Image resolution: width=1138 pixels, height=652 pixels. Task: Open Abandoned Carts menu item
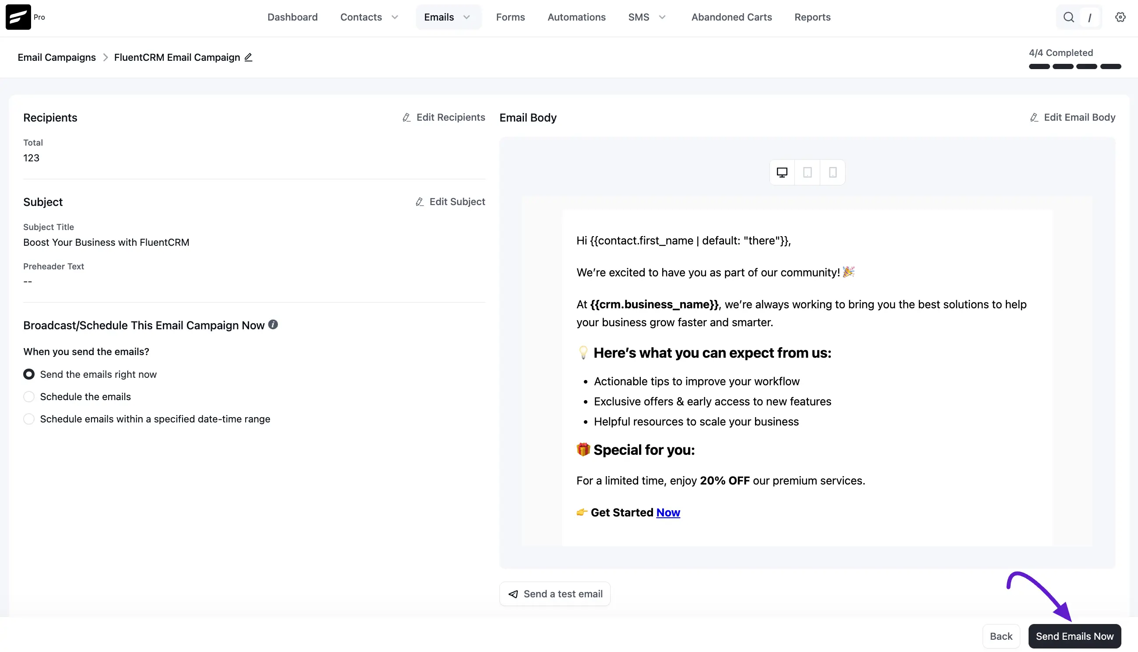click(x=731, y=17)
